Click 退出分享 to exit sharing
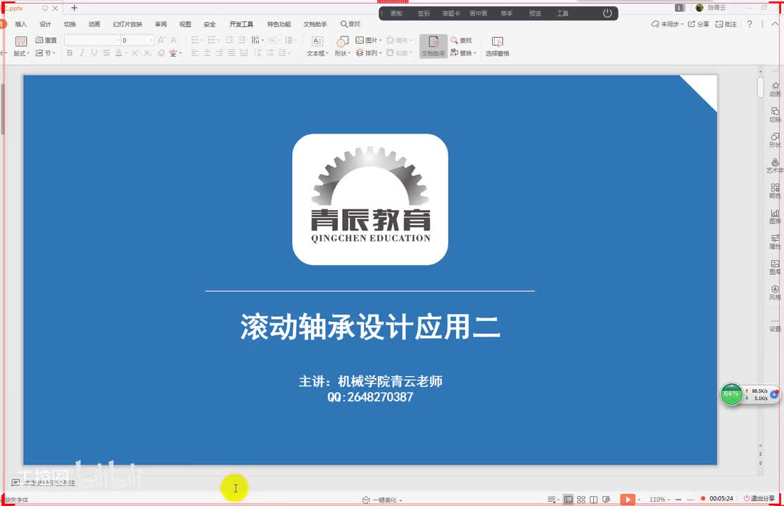 [759, 498]
